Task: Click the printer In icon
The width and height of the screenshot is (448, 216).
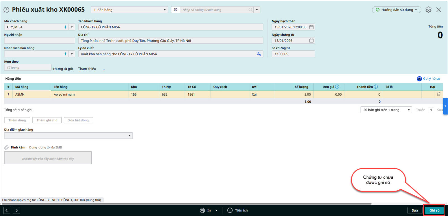Action: (202, 210)
